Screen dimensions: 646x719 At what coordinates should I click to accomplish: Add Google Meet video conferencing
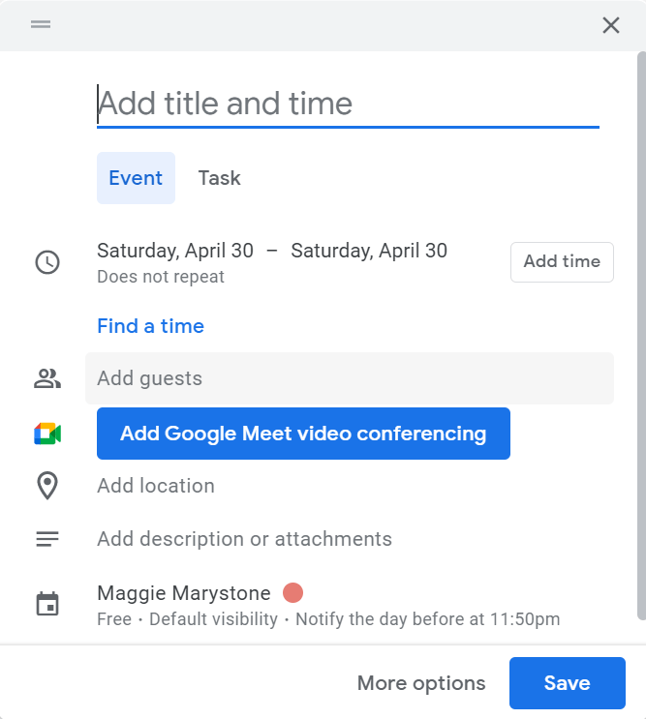(303, 434)
